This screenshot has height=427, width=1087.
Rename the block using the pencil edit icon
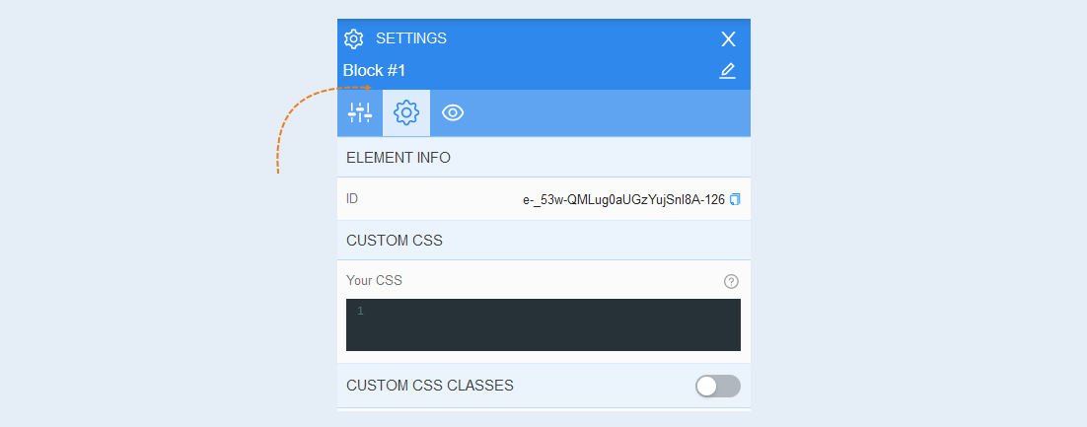[x=727, y=71]
